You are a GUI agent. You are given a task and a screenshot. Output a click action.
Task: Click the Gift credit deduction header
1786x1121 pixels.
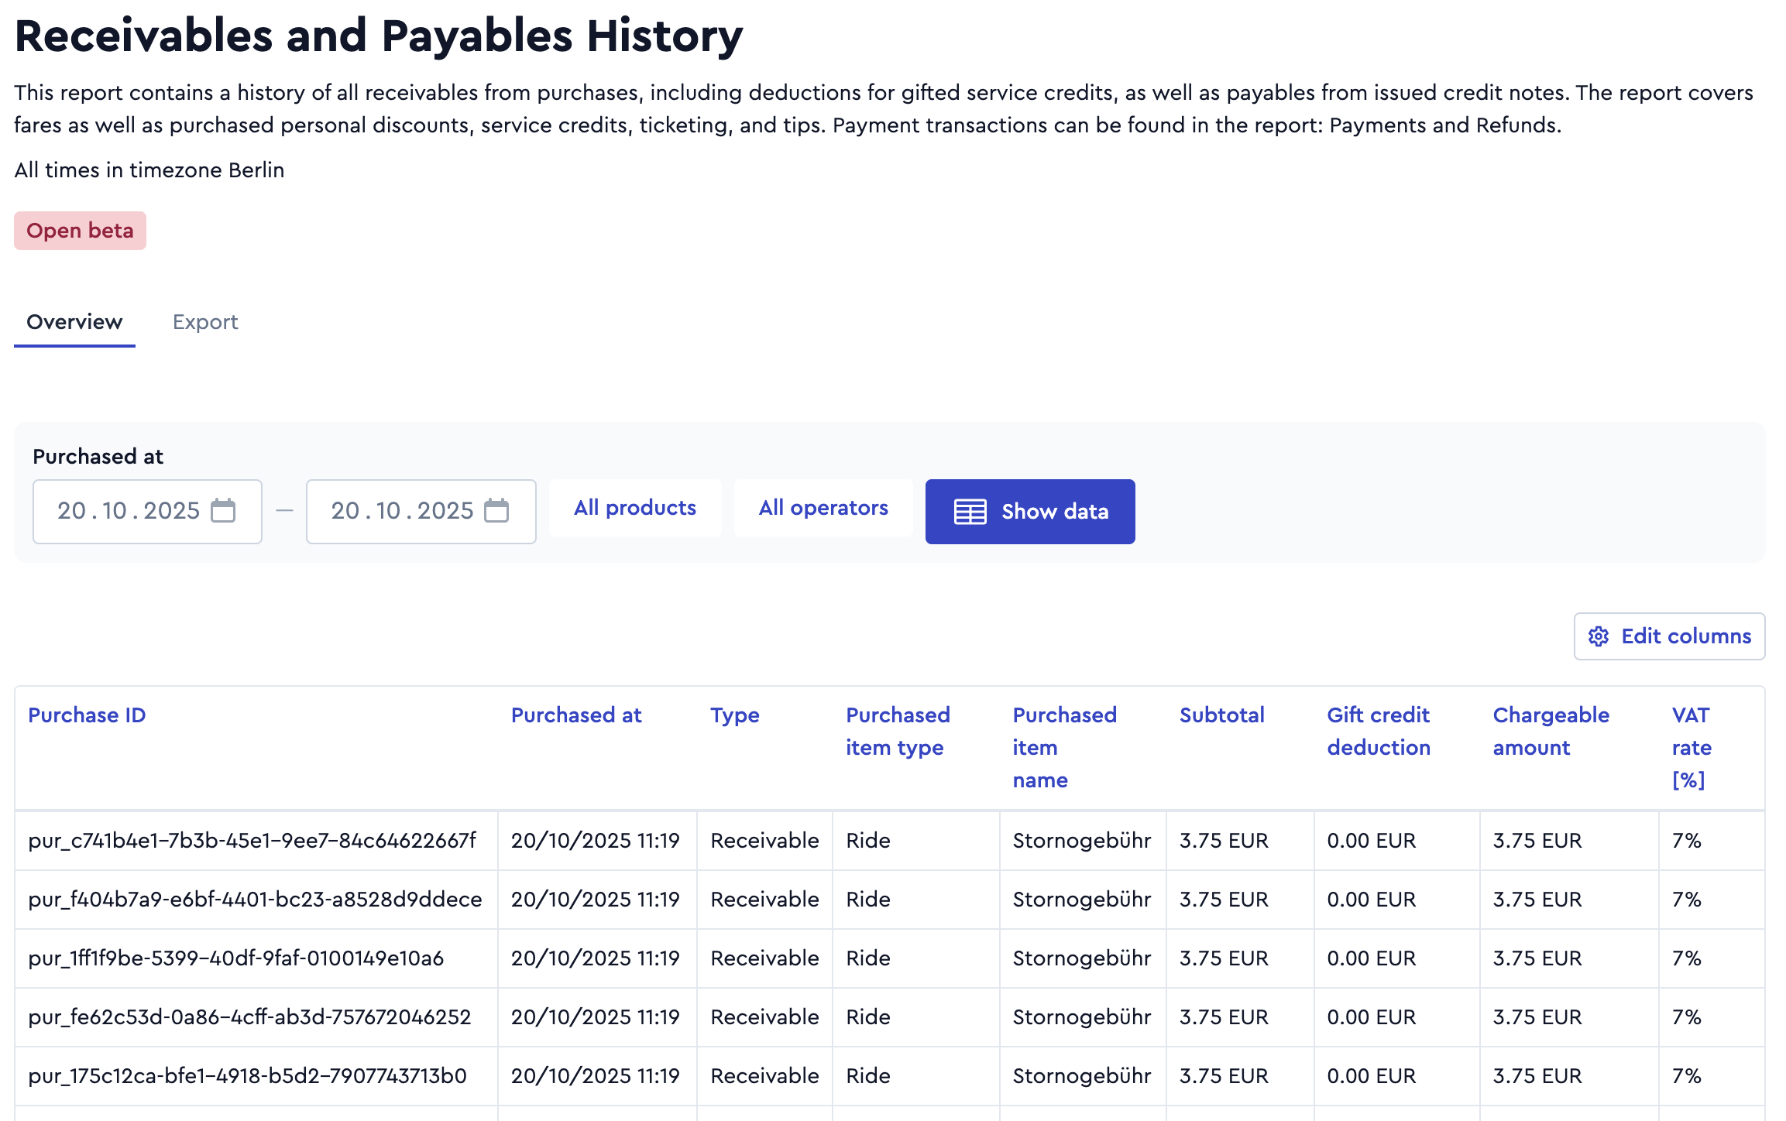click(1379, 732)
